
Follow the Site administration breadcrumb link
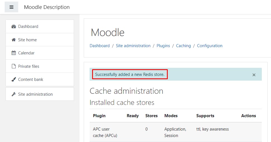[x=133, y=45]
